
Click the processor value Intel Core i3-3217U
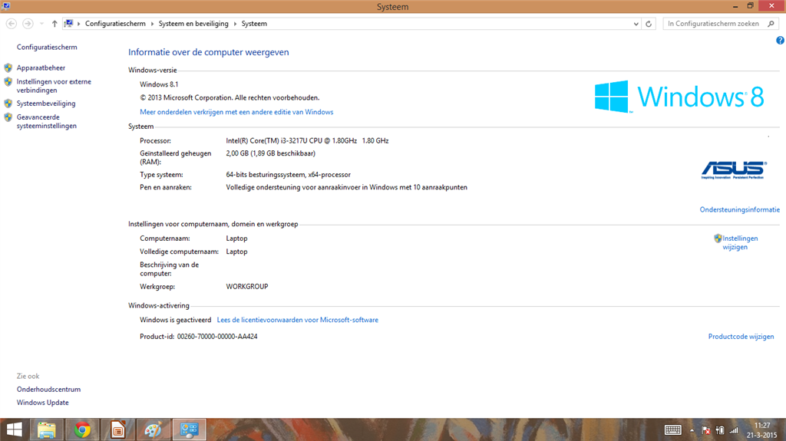pyautogui.click(x=307, y=141)
